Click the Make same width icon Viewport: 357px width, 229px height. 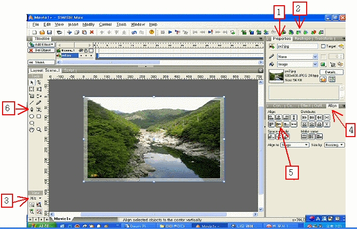(305, 137)
